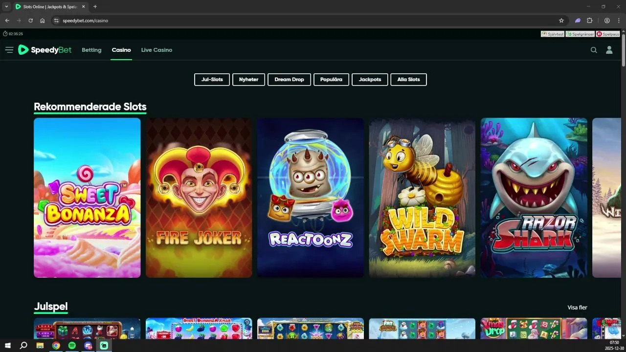Open the hamburger menu next to the SpeedyBet logo
Screen dimensions: 626x352
(x=9, y=50)
